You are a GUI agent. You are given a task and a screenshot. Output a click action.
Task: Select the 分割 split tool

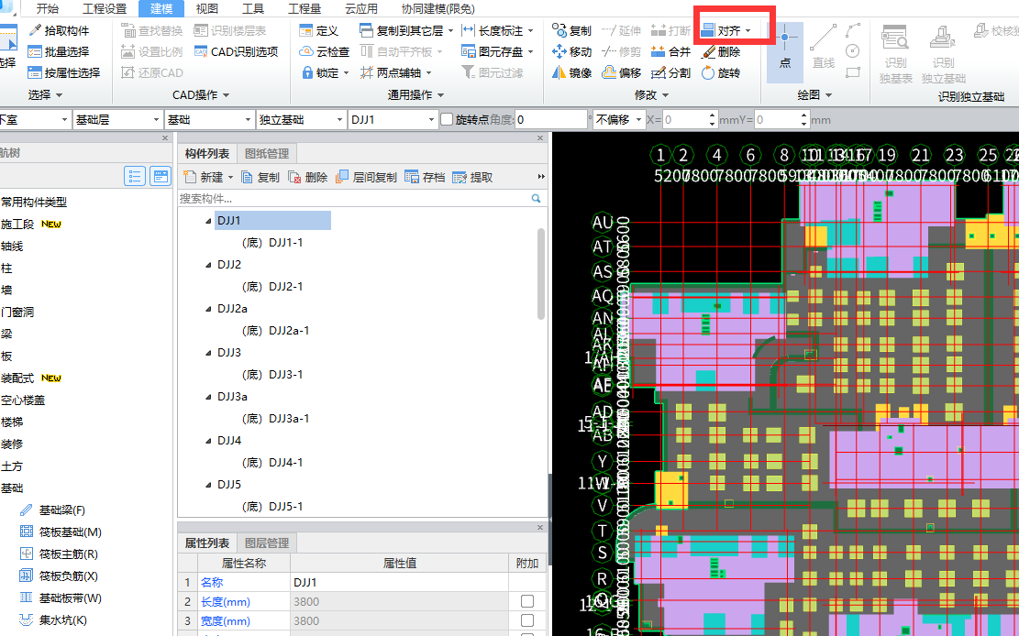[x=671, y=72]
